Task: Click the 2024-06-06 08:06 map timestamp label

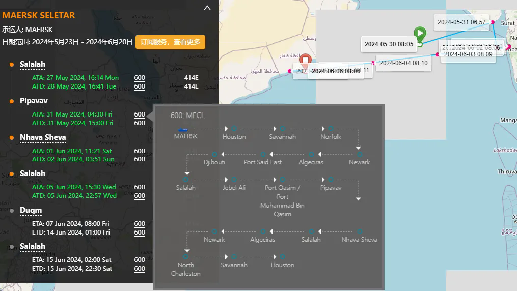Action: click(336, 71)
